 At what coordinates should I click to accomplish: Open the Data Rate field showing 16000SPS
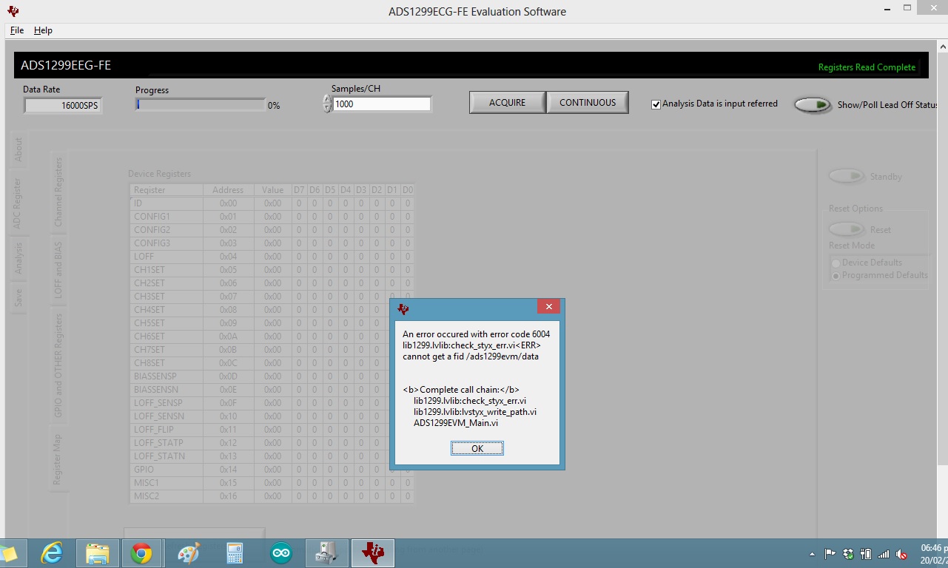coord(63,105)
